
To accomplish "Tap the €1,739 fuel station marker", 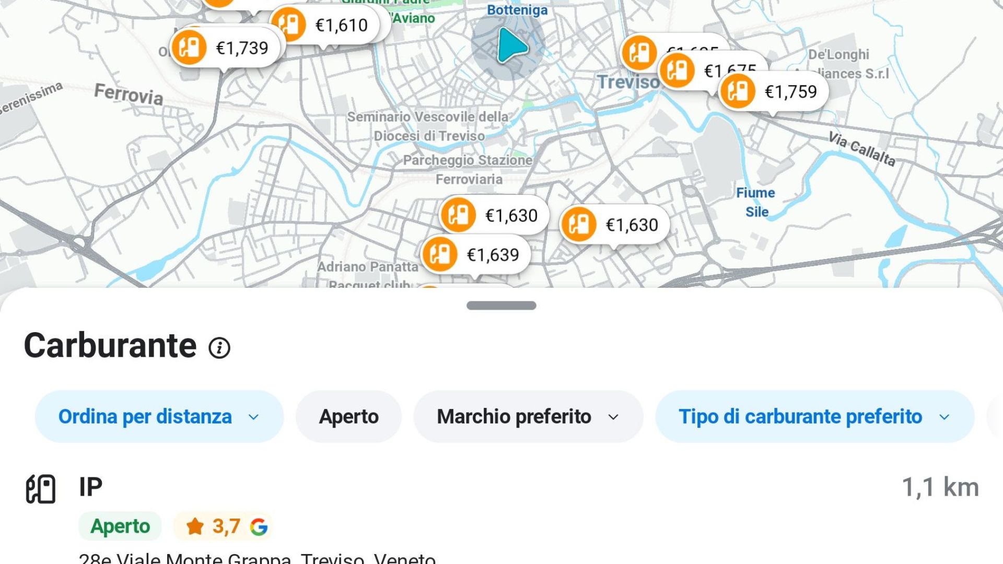I will coord(225,48).
